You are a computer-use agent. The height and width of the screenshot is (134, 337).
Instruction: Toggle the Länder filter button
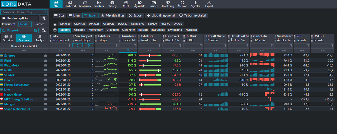point(26,24)
